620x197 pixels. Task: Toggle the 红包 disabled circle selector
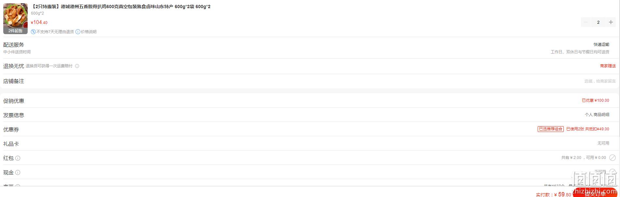pyautogui.click(x=613, y=158)
